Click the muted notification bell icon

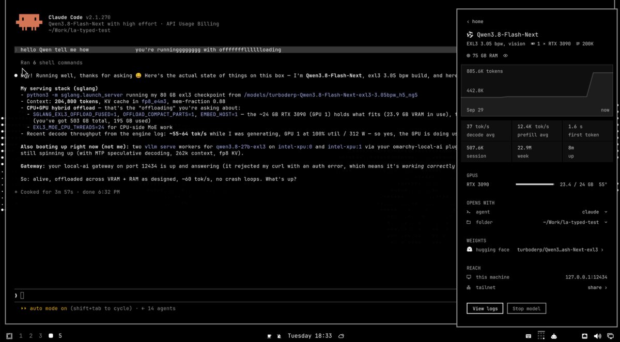coord(279,336)
